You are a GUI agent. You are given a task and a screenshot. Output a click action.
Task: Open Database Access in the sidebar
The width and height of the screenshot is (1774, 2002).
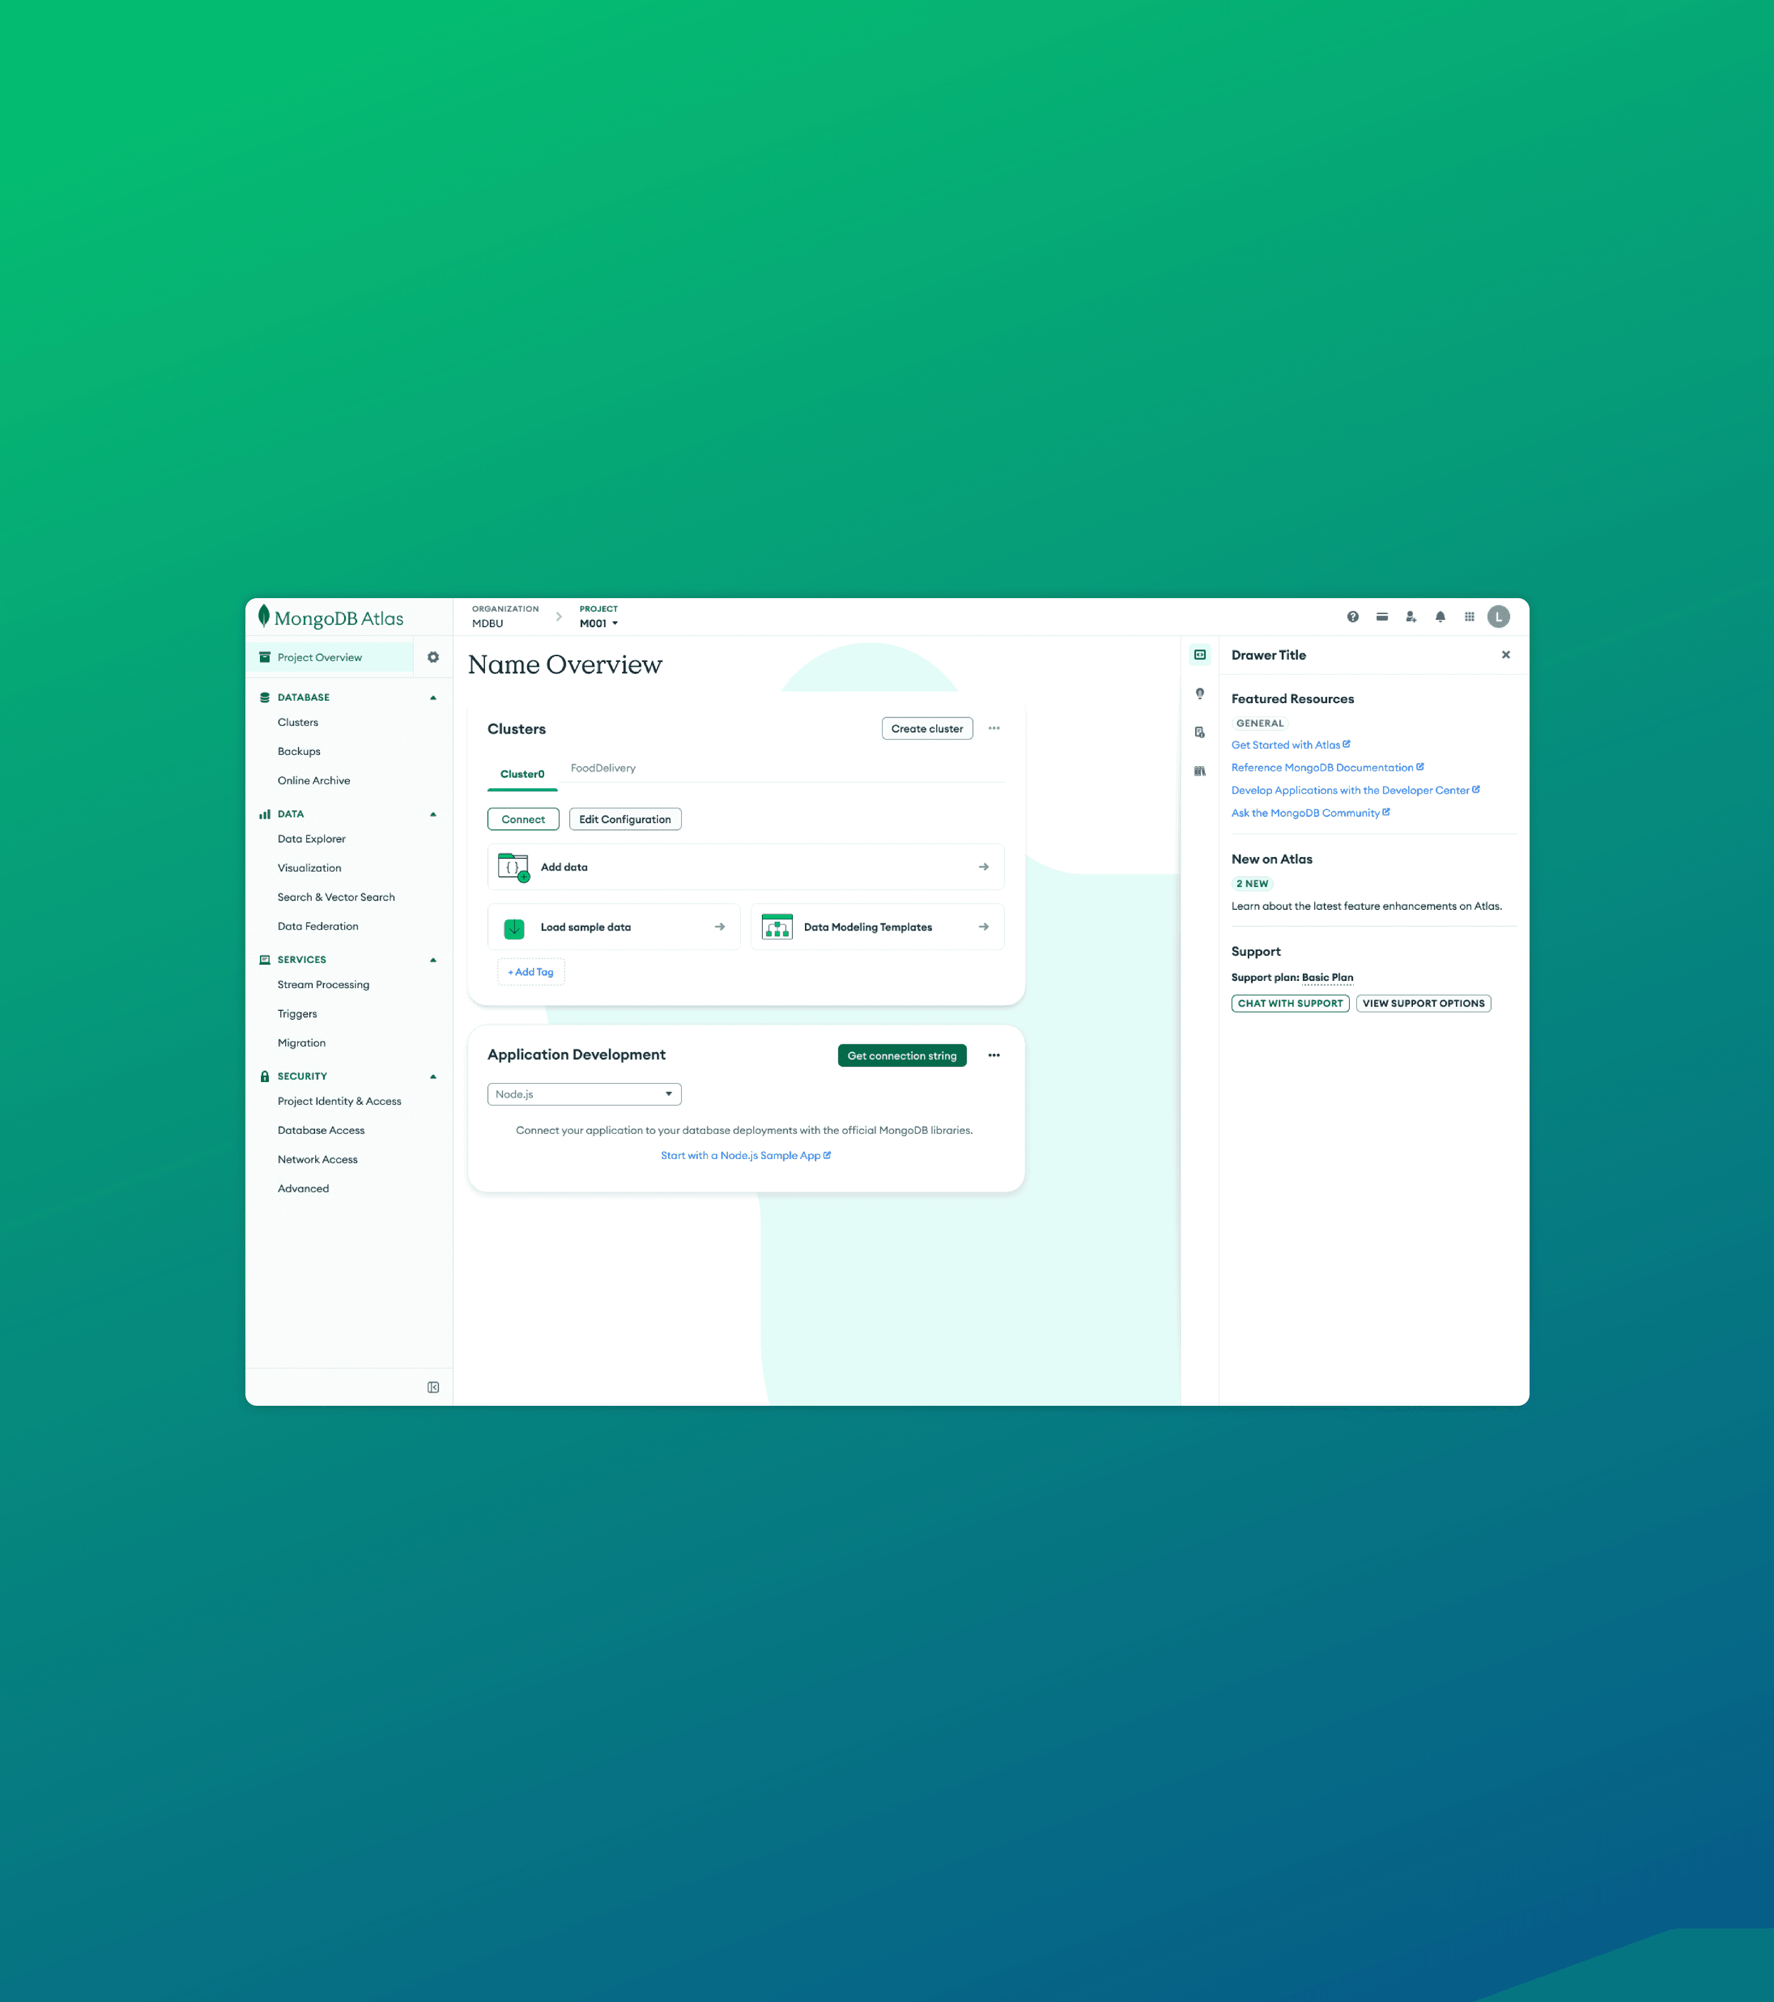(x=320, y=1130)
